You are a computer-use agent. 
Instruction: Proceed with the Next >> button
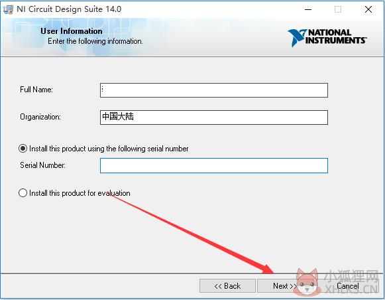pyautogui.click(x=282, y=286)
